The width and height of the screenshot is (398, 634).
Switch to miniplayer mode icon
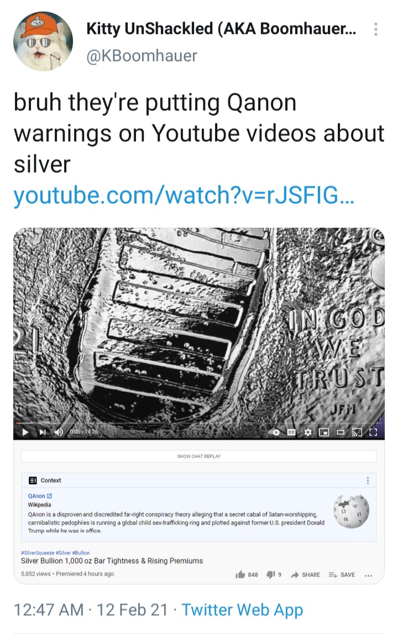coord(324,432)
